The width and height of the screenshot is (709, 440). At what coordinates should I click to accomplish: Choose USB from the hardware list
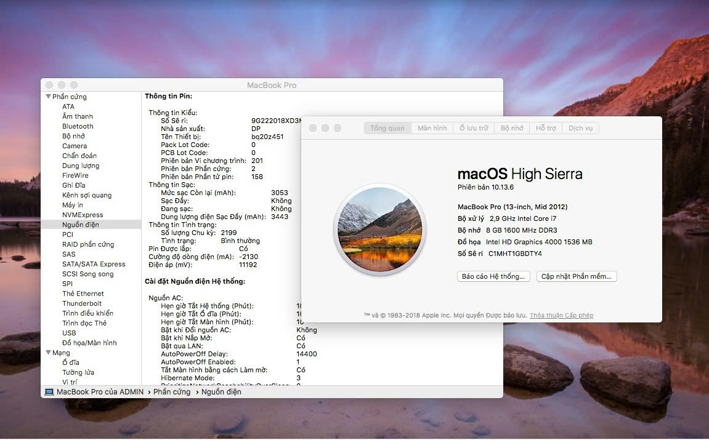pyautogui.click(x=69, y=333)
